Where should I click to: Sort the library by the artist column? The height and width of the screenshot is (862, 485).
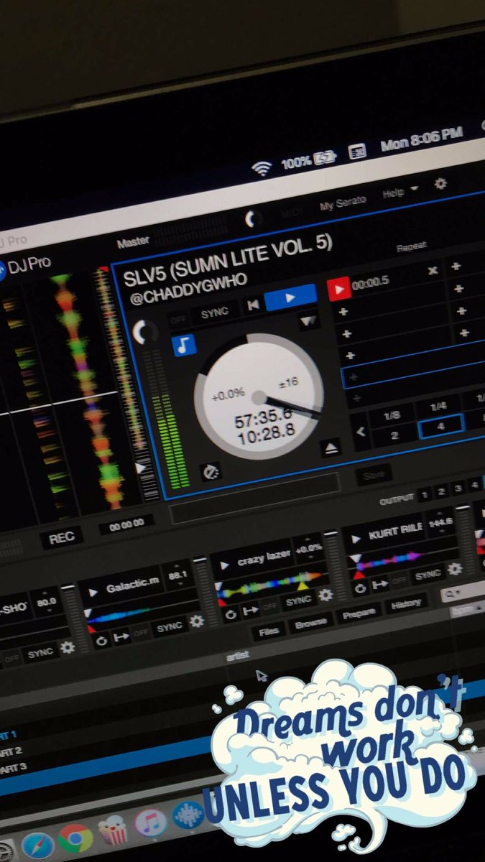(x=237, y=656)
